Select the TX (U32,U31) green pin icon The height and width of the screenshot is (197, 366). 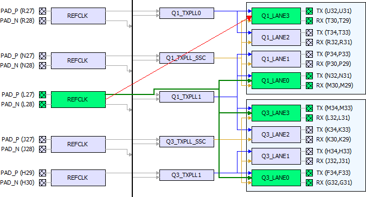tap(309, 11)
